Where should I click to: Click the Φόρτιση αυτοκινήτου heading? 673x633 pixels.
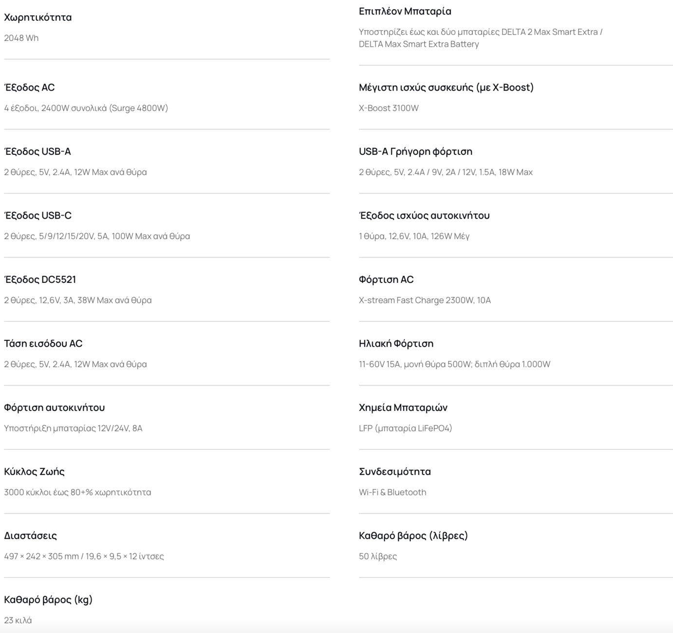[x=55, y=408]
